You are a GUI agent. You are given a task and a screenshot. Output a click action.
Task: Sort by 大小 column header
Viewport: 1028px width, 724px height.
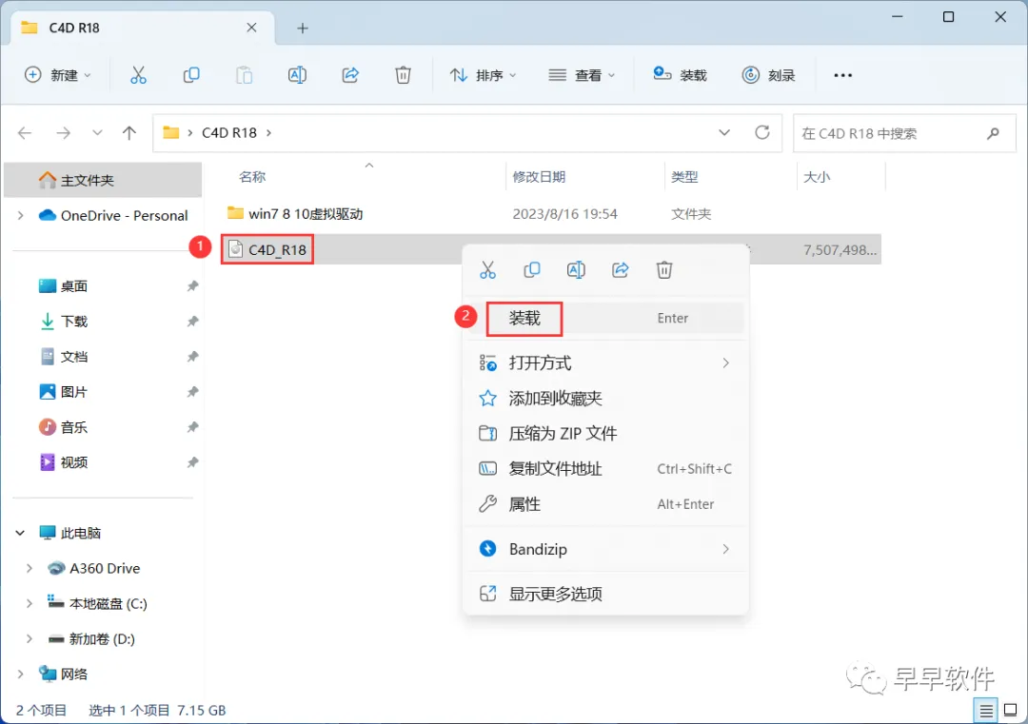tap(817, 177)
